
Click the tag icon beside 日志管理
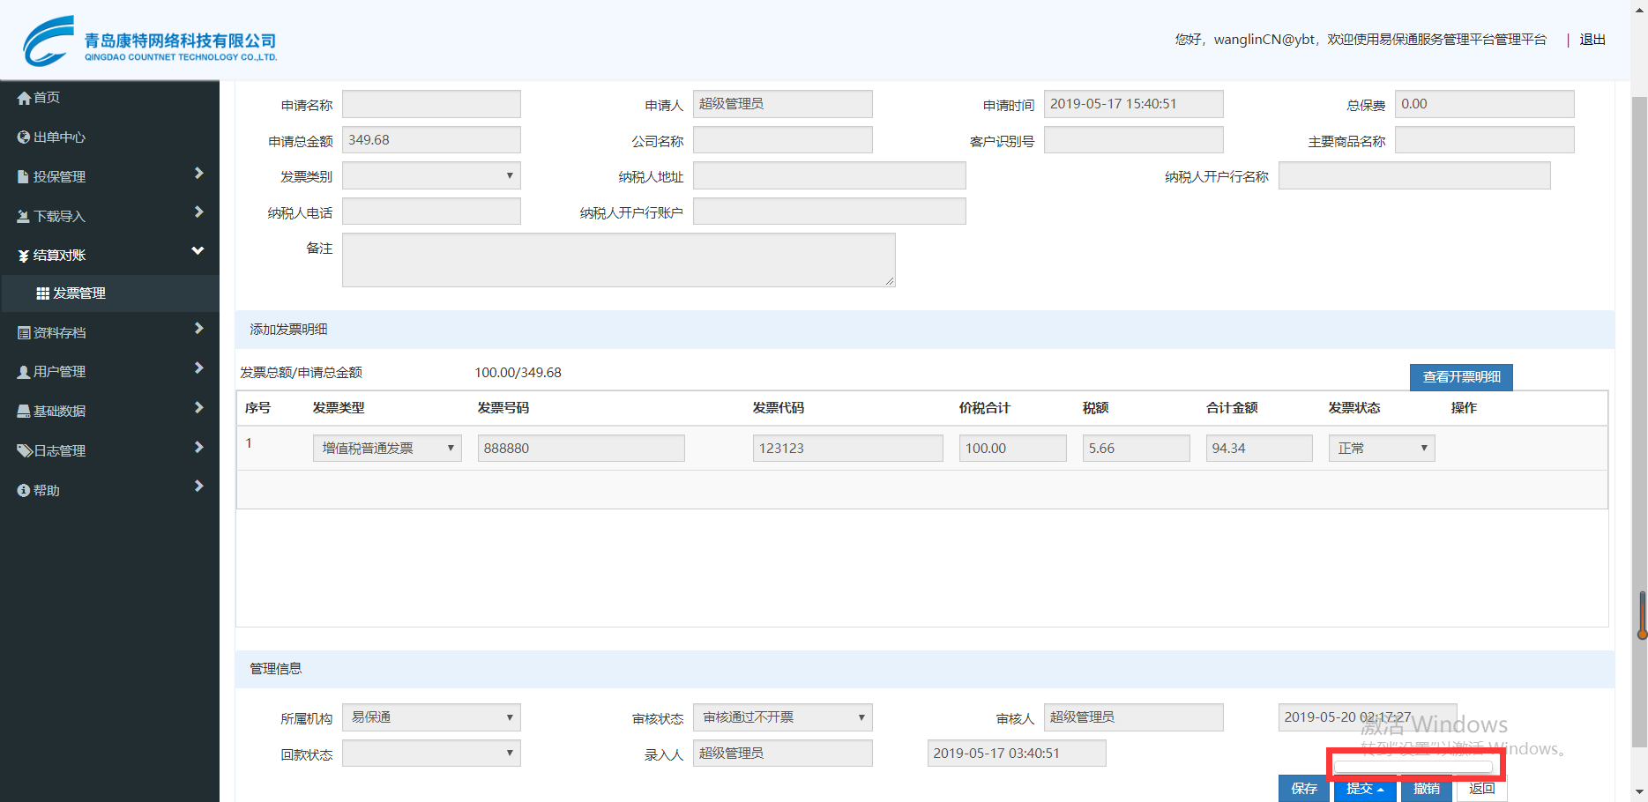[24, 451]
